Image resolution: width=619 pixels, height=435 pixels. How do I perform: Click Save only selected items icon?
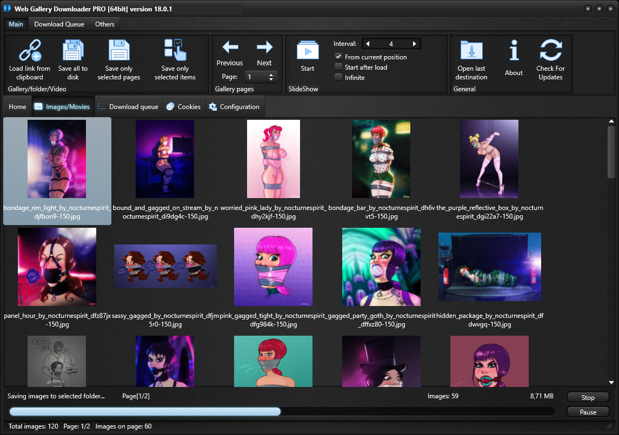(x=175, y=50)
